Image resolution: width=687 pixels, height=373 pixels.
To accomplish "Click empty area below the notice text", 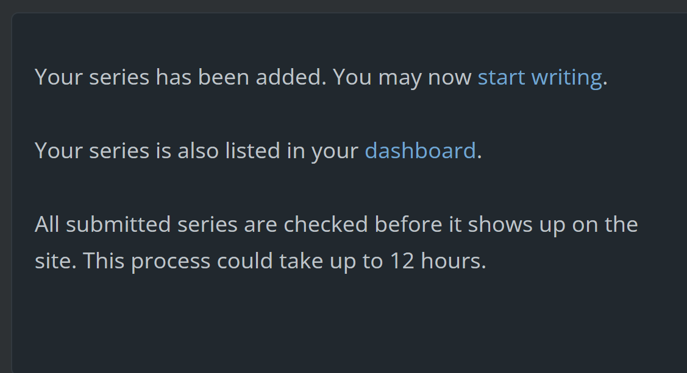I will (305, 322).
